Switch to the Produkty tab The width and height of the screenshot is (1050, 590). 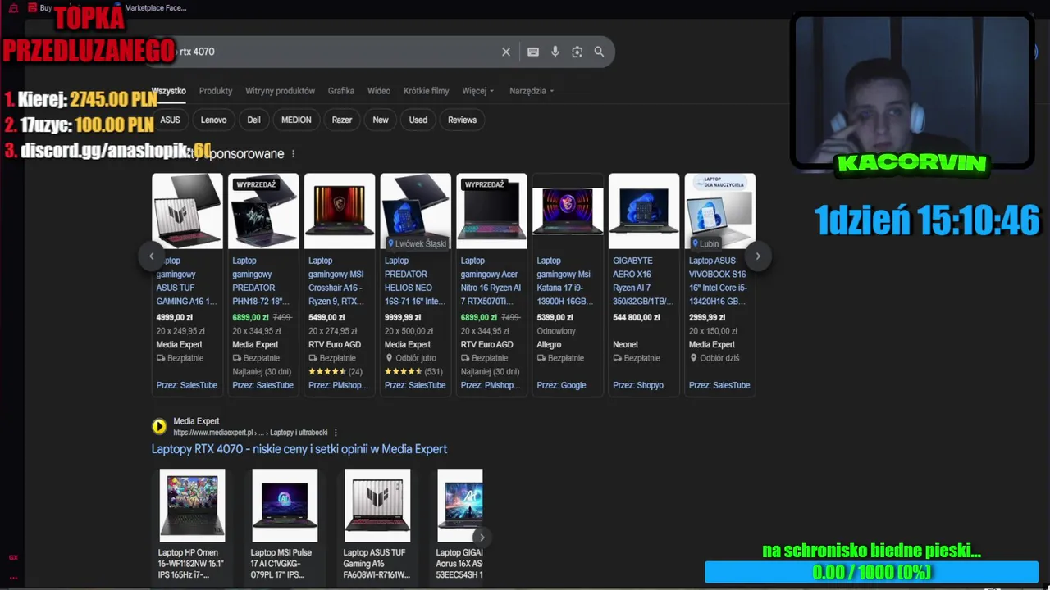pyautogui.click(x=216, y=91)
